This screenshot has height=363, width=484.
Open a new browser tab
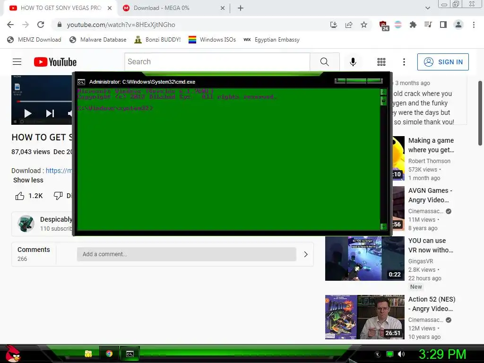(241, 9)
